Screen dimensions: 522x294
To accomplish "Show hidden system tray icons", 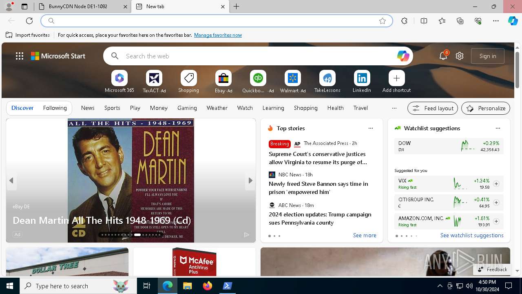I will pos(440,286).
